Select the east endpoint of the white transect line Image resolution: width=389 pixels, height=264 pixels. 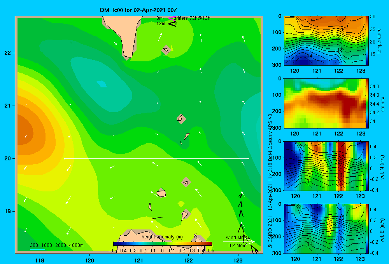(x=248, y=158)
